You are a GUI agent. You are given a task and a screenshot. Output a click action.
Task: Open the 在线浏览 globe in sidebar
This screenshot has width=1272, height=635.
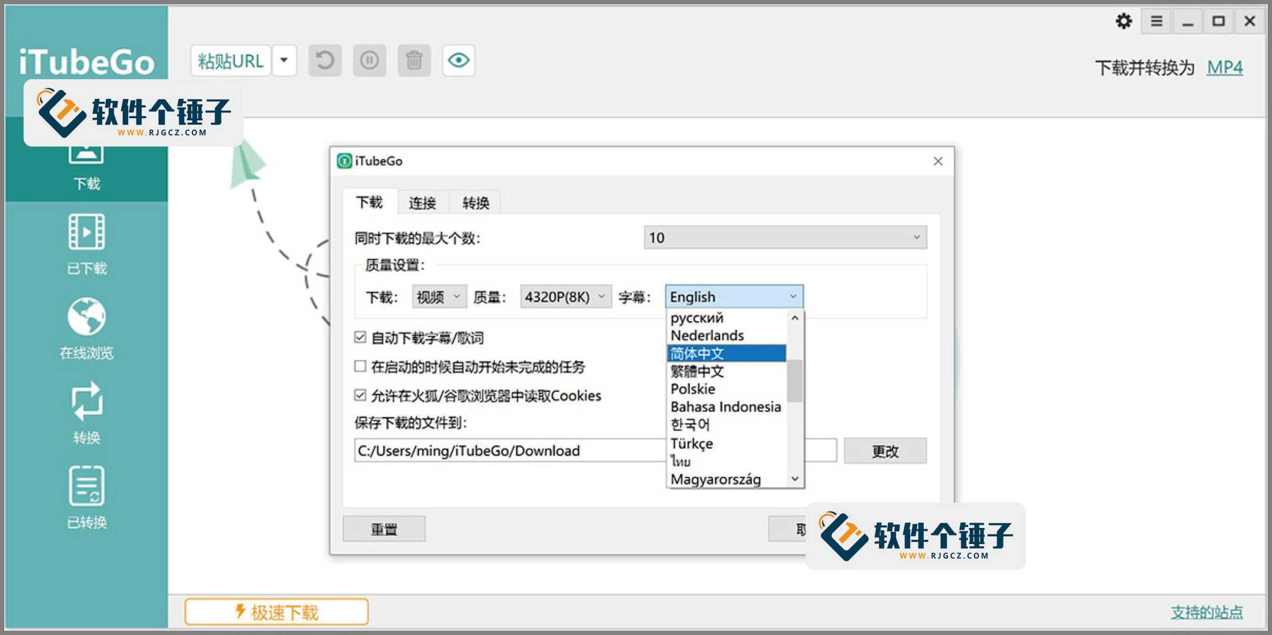[86, 329]
